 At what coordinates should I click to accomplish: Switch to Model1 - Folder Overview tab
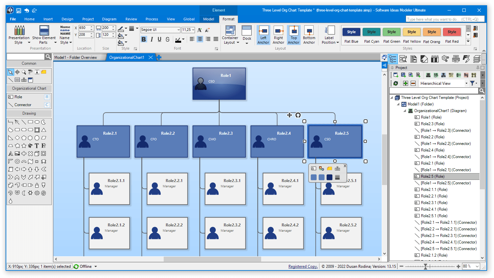click(76, 58)
